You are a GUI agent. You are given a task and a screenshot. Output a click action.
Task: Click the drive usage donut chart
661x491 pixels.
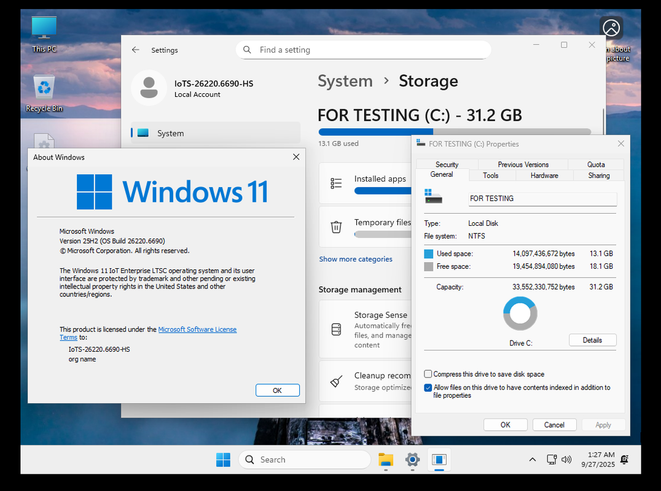click(x=520, y=313)
